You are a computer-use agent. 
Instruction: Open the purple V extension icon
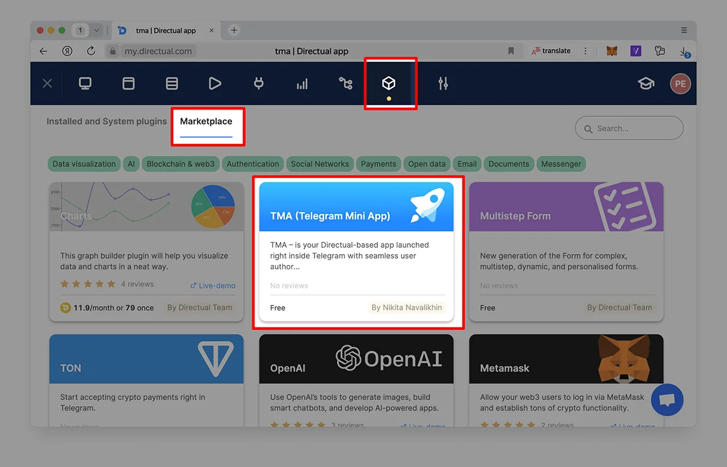coord(636,51)
